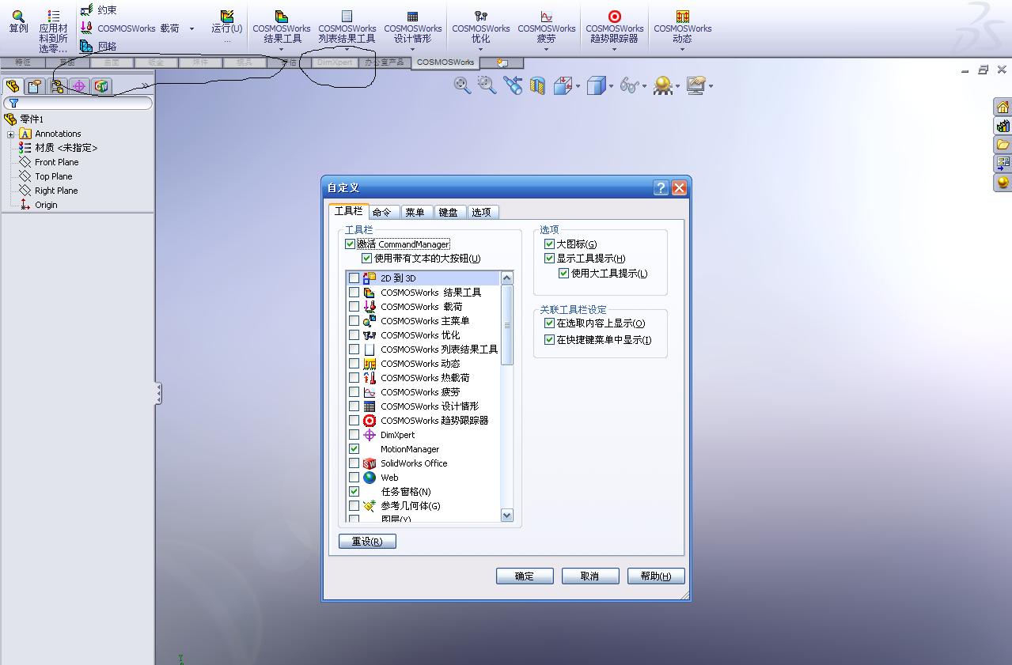Click the Apply Scene icon
Image resolution: width=1012 pixels, height=665 pixels.
663,85
